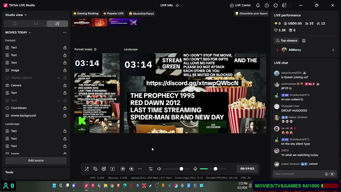The width and height of the screenshot is (341, 192).
Task: Open notifications bell icon
Action: (x=258, y=5)
